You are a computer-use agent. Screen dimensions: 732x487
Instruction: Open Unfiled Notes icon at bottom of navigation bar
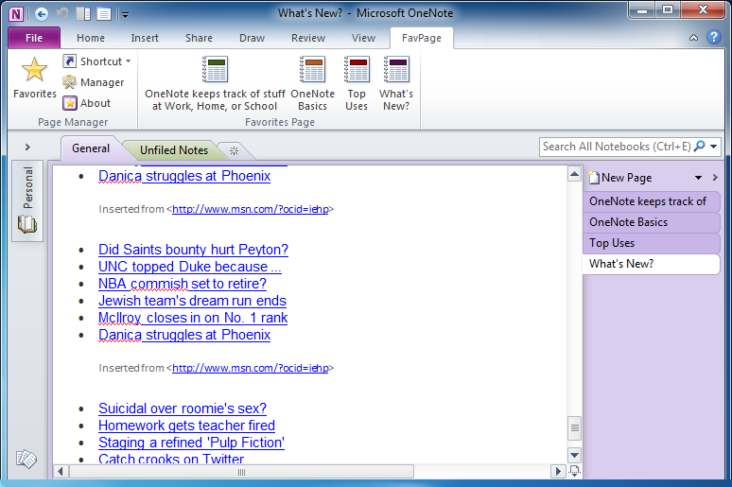(26, 459)
